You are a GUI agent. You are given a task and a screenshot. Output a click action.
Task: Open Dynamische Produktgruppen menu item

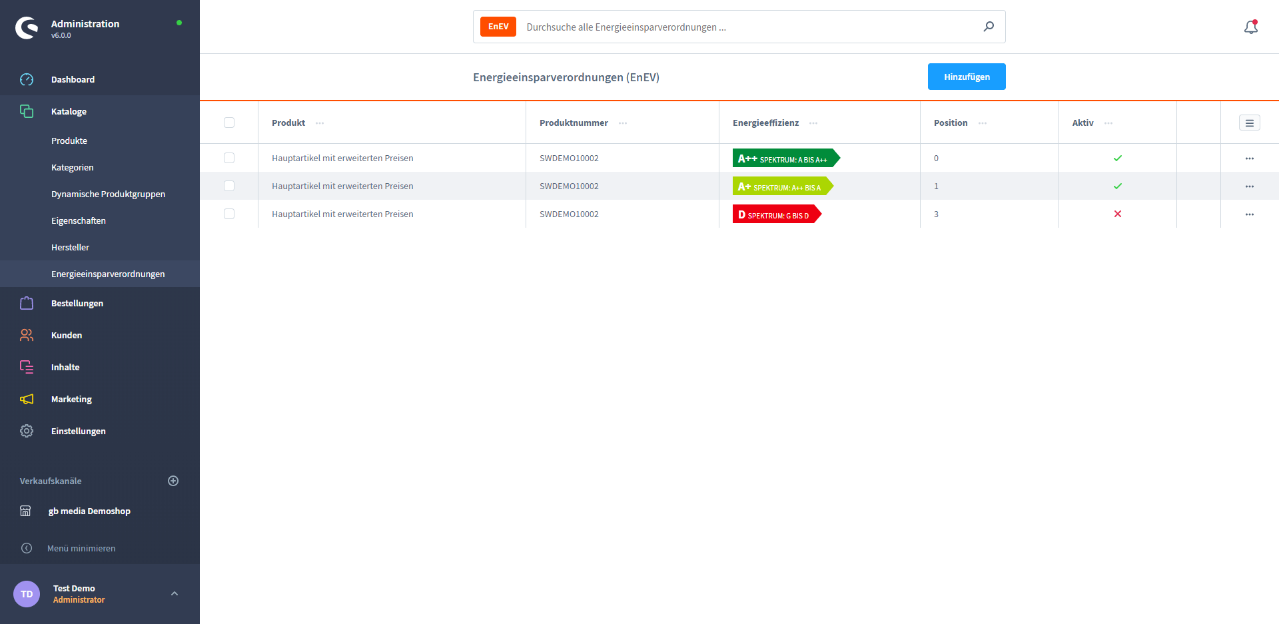click(x=108, y=194)
